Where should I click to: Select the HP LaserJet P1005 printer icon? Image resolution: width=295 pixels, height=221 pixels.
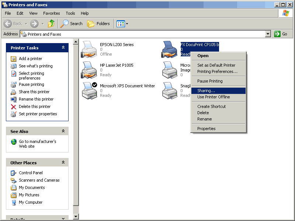click(x=89, y=70)
